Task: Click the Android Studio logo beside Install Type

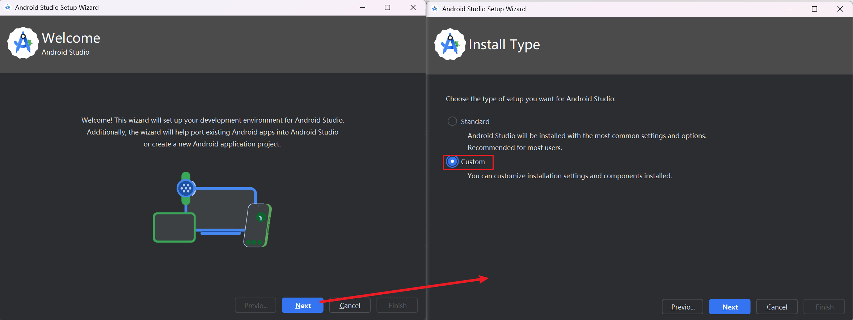Action: click(x=450, y=44)
